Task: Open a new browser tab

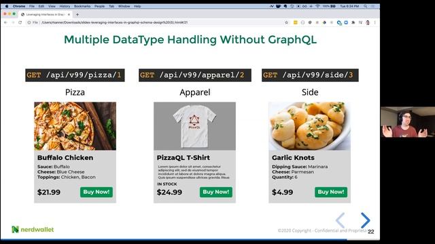Action: (x=77, y=14)
